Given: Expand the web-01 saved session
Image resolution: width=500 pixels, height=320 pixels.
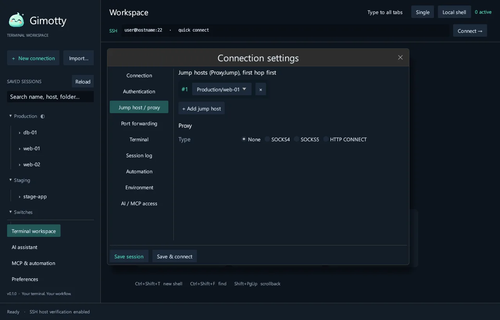Looking at the screenshot, I should click(x=20, y=149).
